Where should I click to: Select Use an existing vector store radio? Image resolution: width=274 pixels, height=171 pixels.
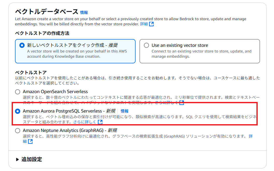pyautogui.click(x=146, y=46)
